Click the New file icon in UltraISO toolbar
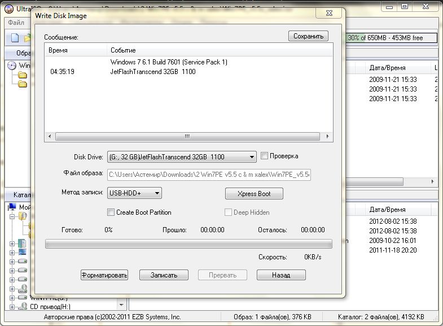443x326 pixels. 15,38
